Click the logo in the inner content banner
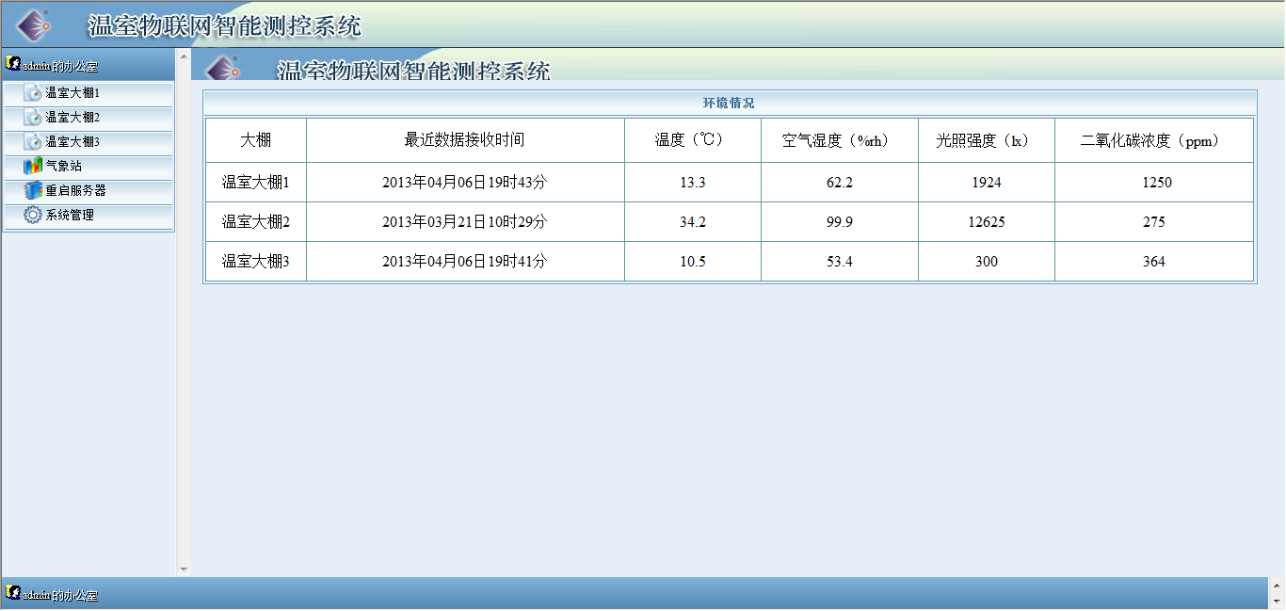Image resolution: width=1286 pixels, height=611 pixels. 223,69
